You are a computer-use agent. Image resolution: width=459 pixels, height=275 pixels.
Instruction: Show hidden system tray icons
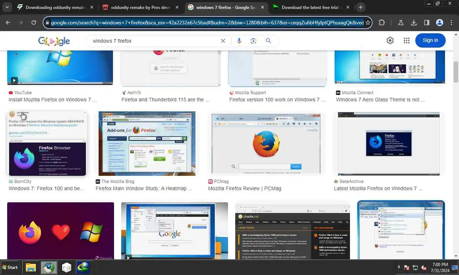point(399,267)
